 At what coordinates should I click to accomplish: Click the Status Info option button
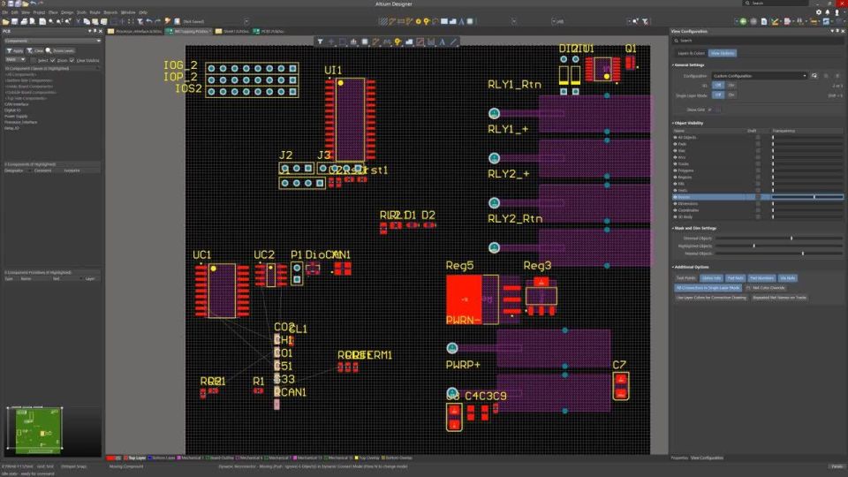click(x=711, y=278)
